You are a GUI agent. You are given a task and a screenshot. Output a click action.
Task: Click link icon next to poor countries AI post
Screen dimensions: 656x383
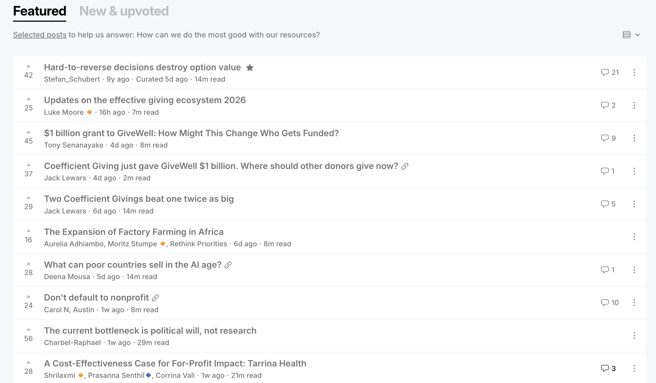coord(228,265)
